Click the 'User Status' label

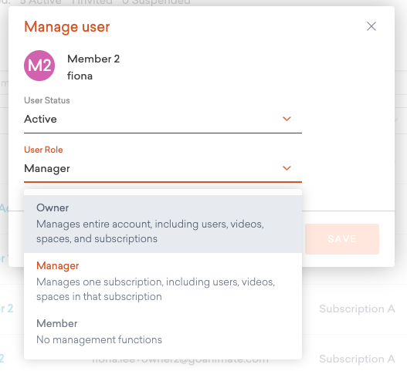(x=47, y=100)
